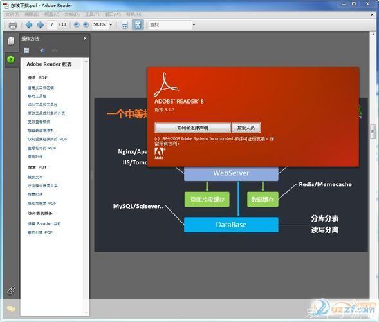
Task: Open the 文件(F) File menu
Action: 12,15
